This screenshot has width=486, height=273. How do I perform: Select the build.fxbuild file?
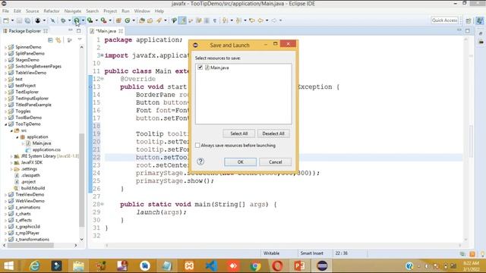(33, 188)
